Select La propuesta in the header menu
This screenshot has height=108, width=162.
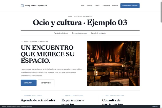coord(106,6)
